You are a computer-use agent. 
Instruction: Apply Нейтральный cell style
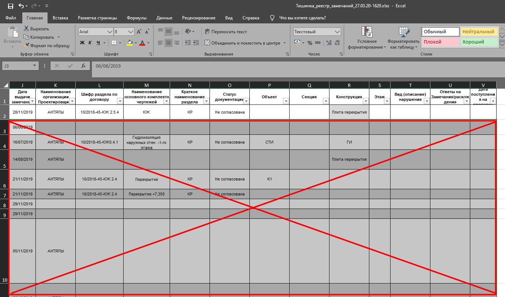point(479,32)
